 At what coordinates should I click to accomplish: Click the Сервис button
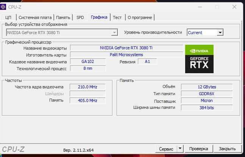[166, 149]
